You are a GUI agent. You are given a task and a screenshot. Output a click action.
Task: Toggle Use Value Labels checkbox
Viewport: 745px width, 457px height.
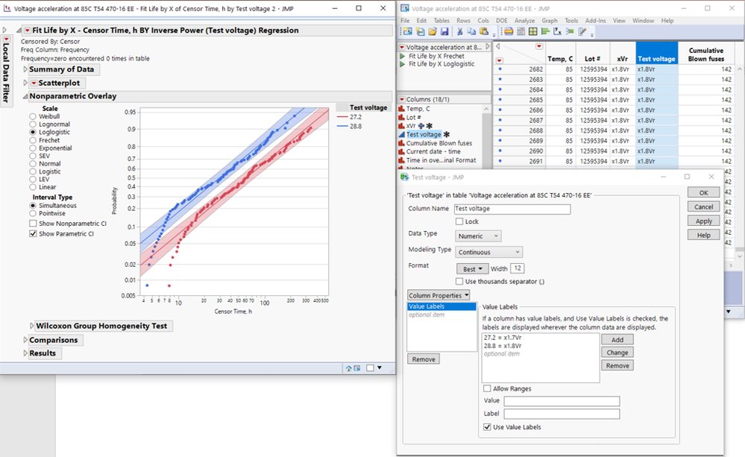tap(487, 427)
